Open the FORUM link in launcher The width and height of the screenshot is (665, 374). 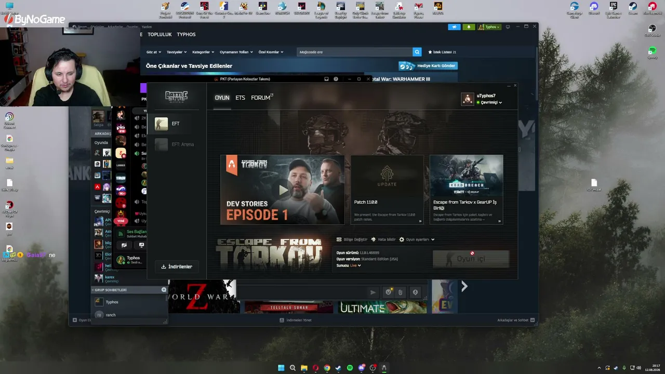tap(262, 98)
